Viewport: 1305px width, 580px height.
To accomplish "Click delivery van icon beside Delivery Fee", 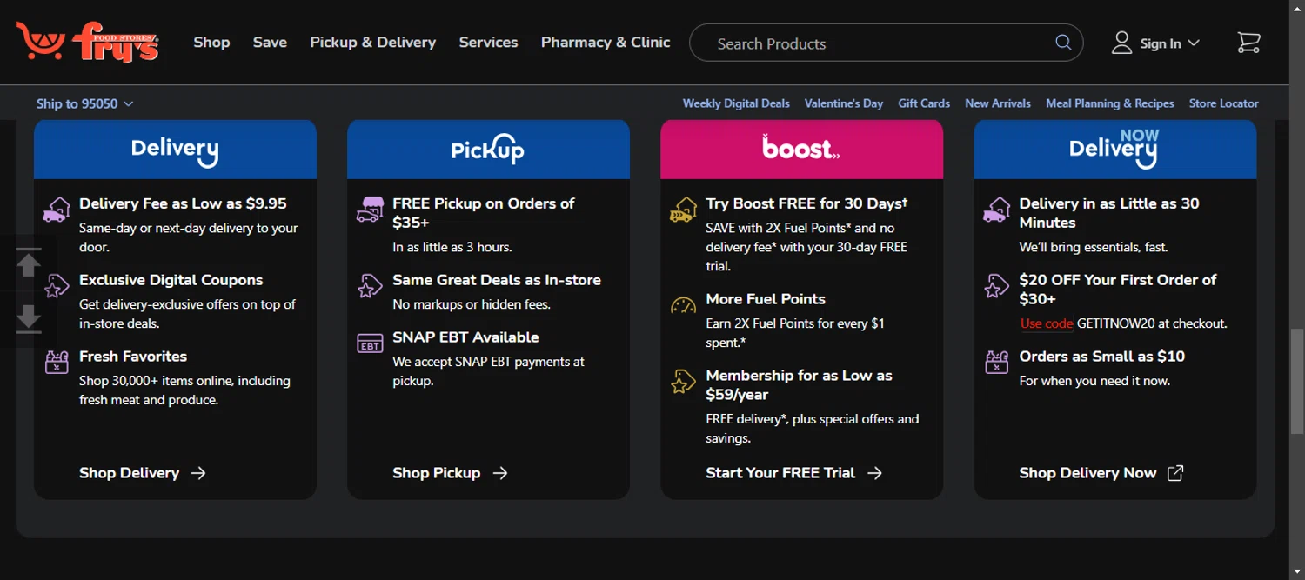I will coord(57,210).
